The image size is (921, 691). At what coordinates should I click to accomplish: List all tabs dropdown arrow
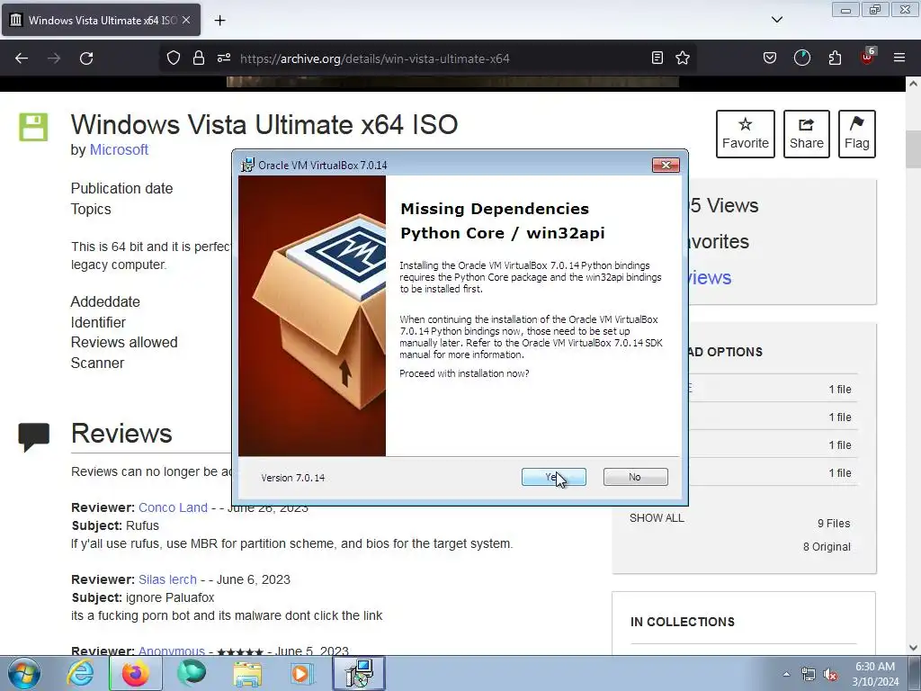point(776,20)
